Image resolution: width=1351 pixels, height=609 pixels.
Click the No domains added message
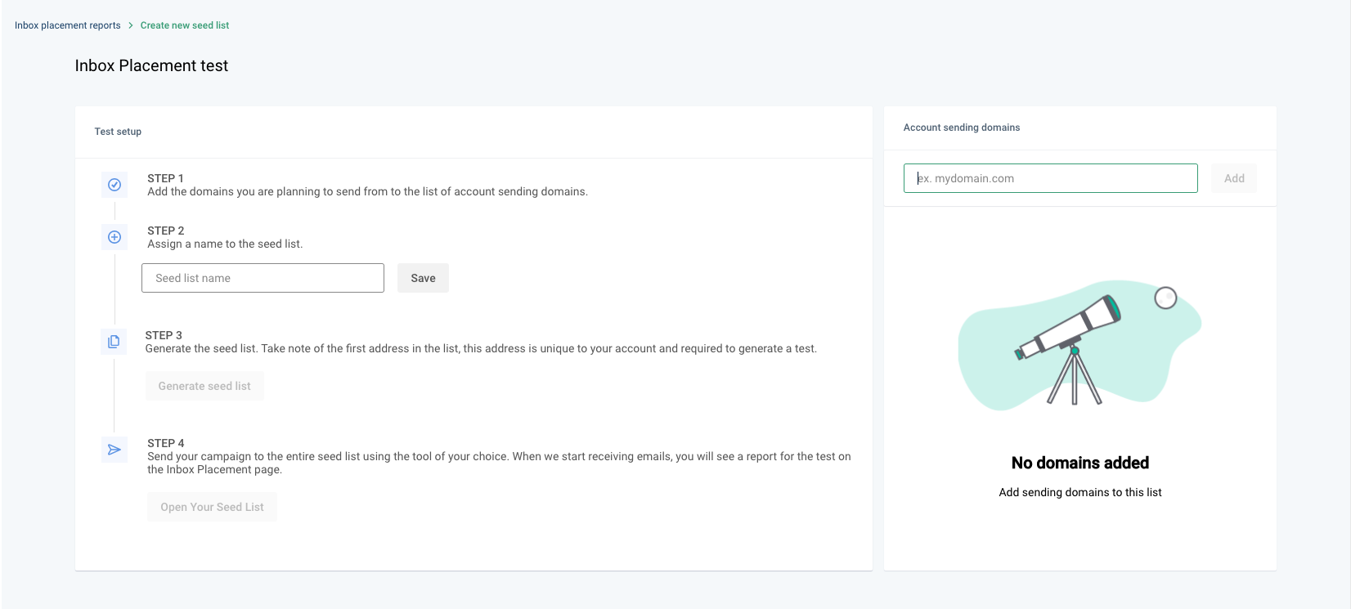[x=1080, y=463]
